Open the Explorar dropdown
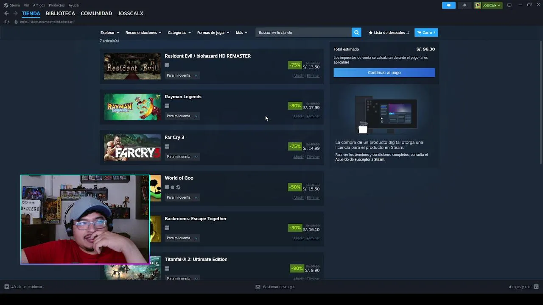 109,33
